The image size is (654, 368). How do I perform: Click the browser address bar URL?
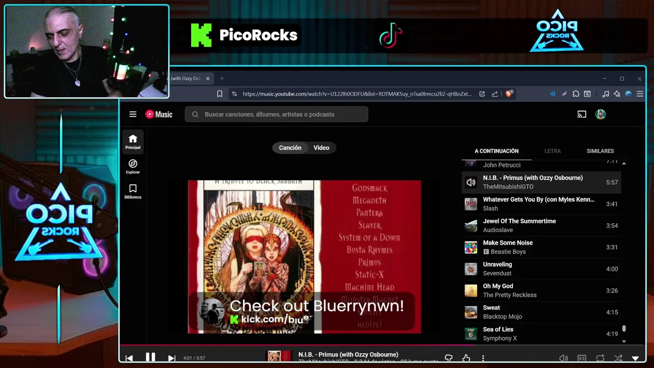pyautogui.click(x=357, y=94)
